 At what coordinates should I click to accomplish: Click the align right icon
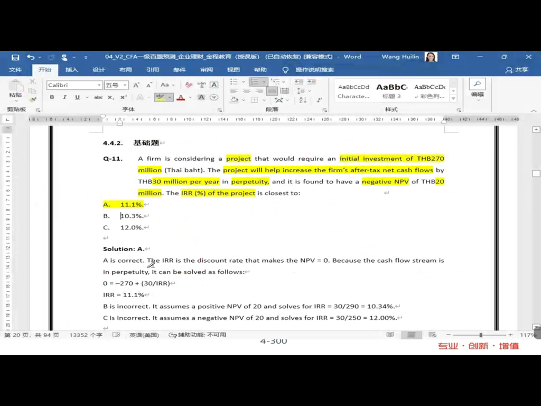pos(259,91)
